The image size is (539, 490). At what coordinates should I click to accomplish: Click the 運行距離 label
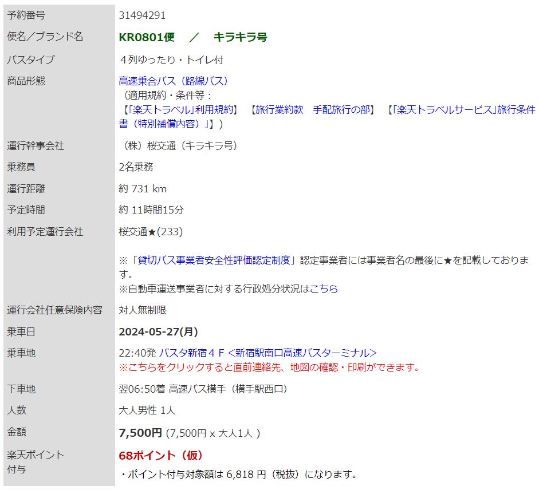(x=26, y=189)
